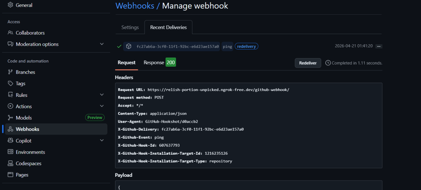Image resolution: width=421 pixels, height=190 pixels.
Task: Click the Copilot icon in sidebar
Action: (10, 141)
